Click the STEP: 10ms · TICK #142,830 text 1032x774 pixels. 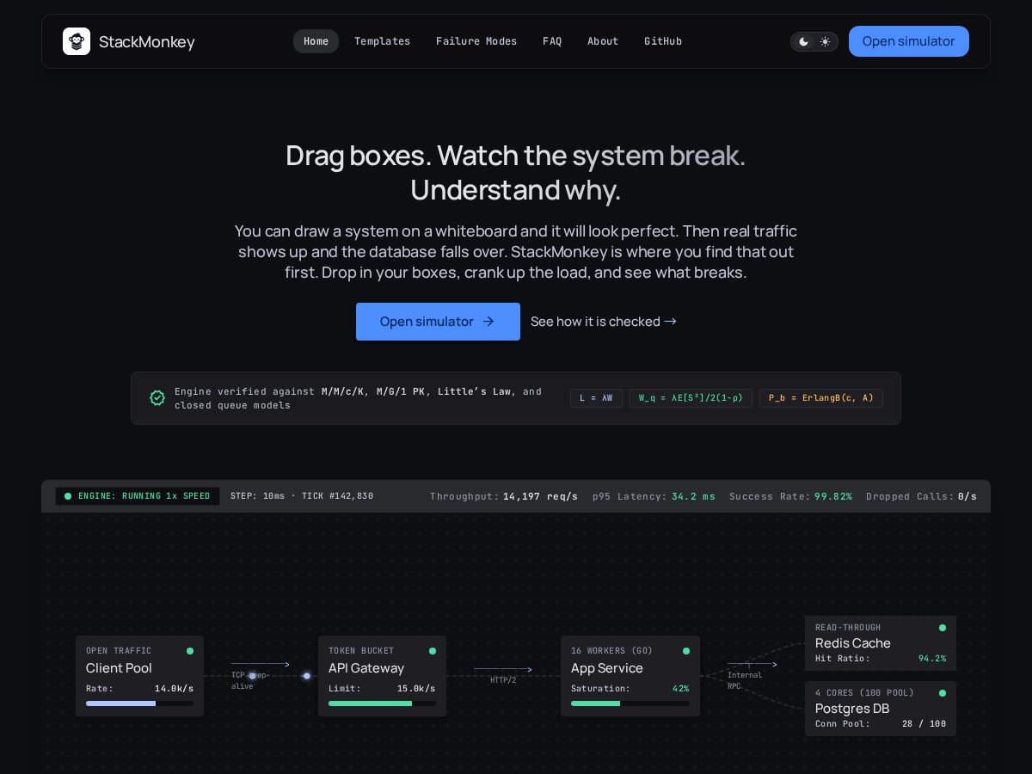pyautogui.click(x=302, y=496)
